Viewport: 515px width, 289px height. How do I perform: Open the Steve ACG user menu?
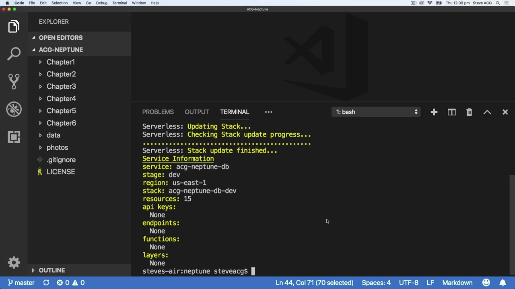pos(482,3)
